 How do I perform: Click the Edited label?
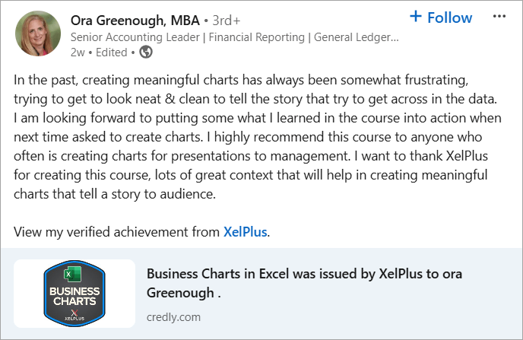(x=112, y=52)
